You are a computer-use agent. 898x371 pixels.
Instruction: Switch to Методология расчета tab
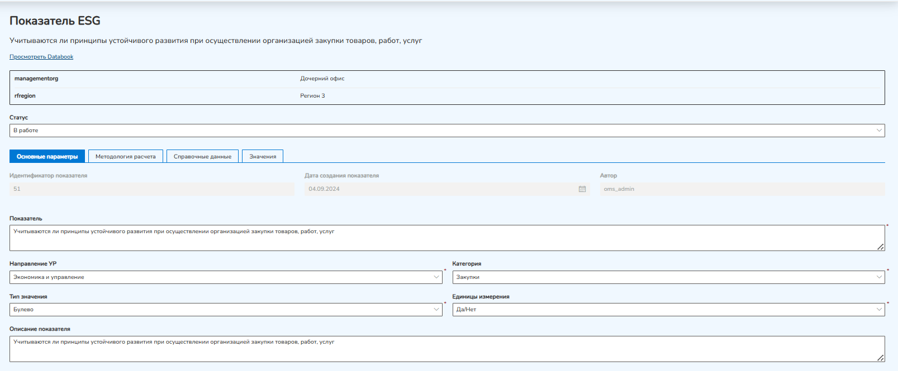(x=126, y=156)
